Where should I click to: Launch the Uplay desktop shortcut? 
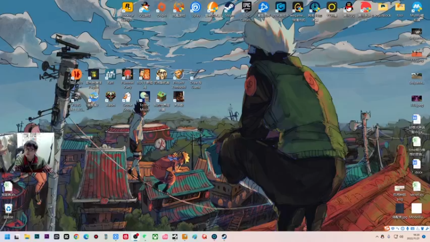196,10
